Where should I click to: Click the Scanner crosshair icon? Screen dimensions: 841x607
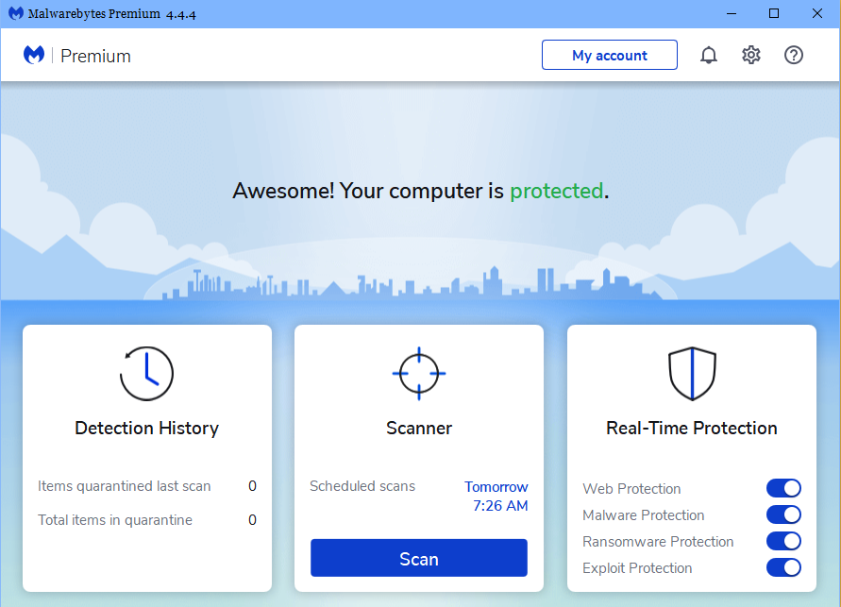[418, 374]
